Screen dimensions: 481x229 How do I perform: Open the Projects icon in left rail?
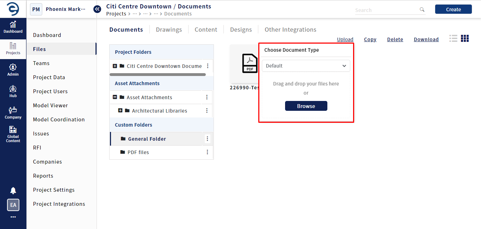pyautogui.click(x=13, y=49)
